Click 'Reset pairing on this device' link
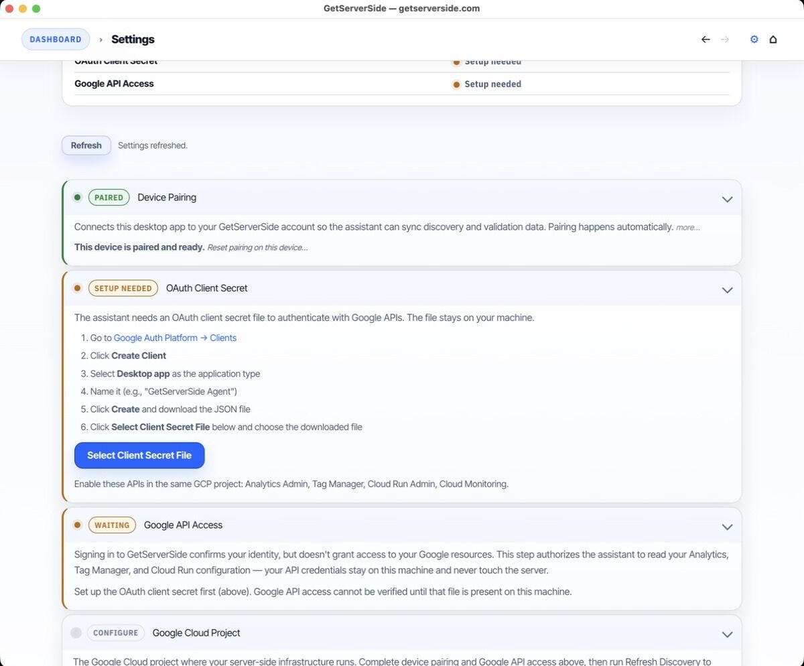This screenshot has height=666, width=804. coord(257,248)
